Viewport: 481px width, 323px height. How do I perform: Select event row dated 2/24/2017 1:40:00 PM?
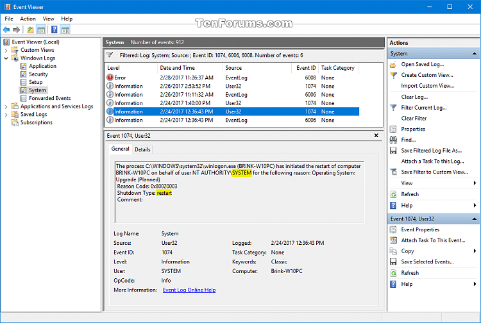pos(232,103)
